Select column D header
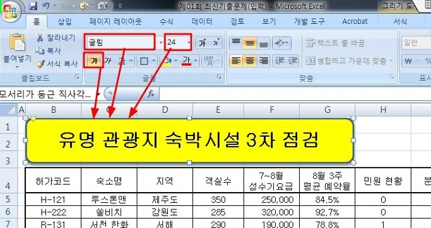This screenshot has width=431, height=228. 165,110
